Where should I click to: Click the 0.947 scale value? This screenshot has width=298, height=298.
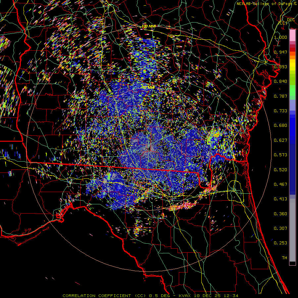coord(280,52)
